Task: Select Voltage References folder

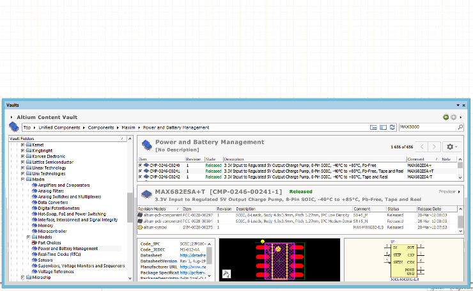Action: (56, 271)
